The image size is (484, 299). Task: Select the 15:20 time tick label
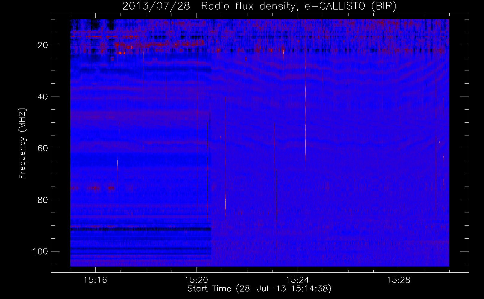197,280
